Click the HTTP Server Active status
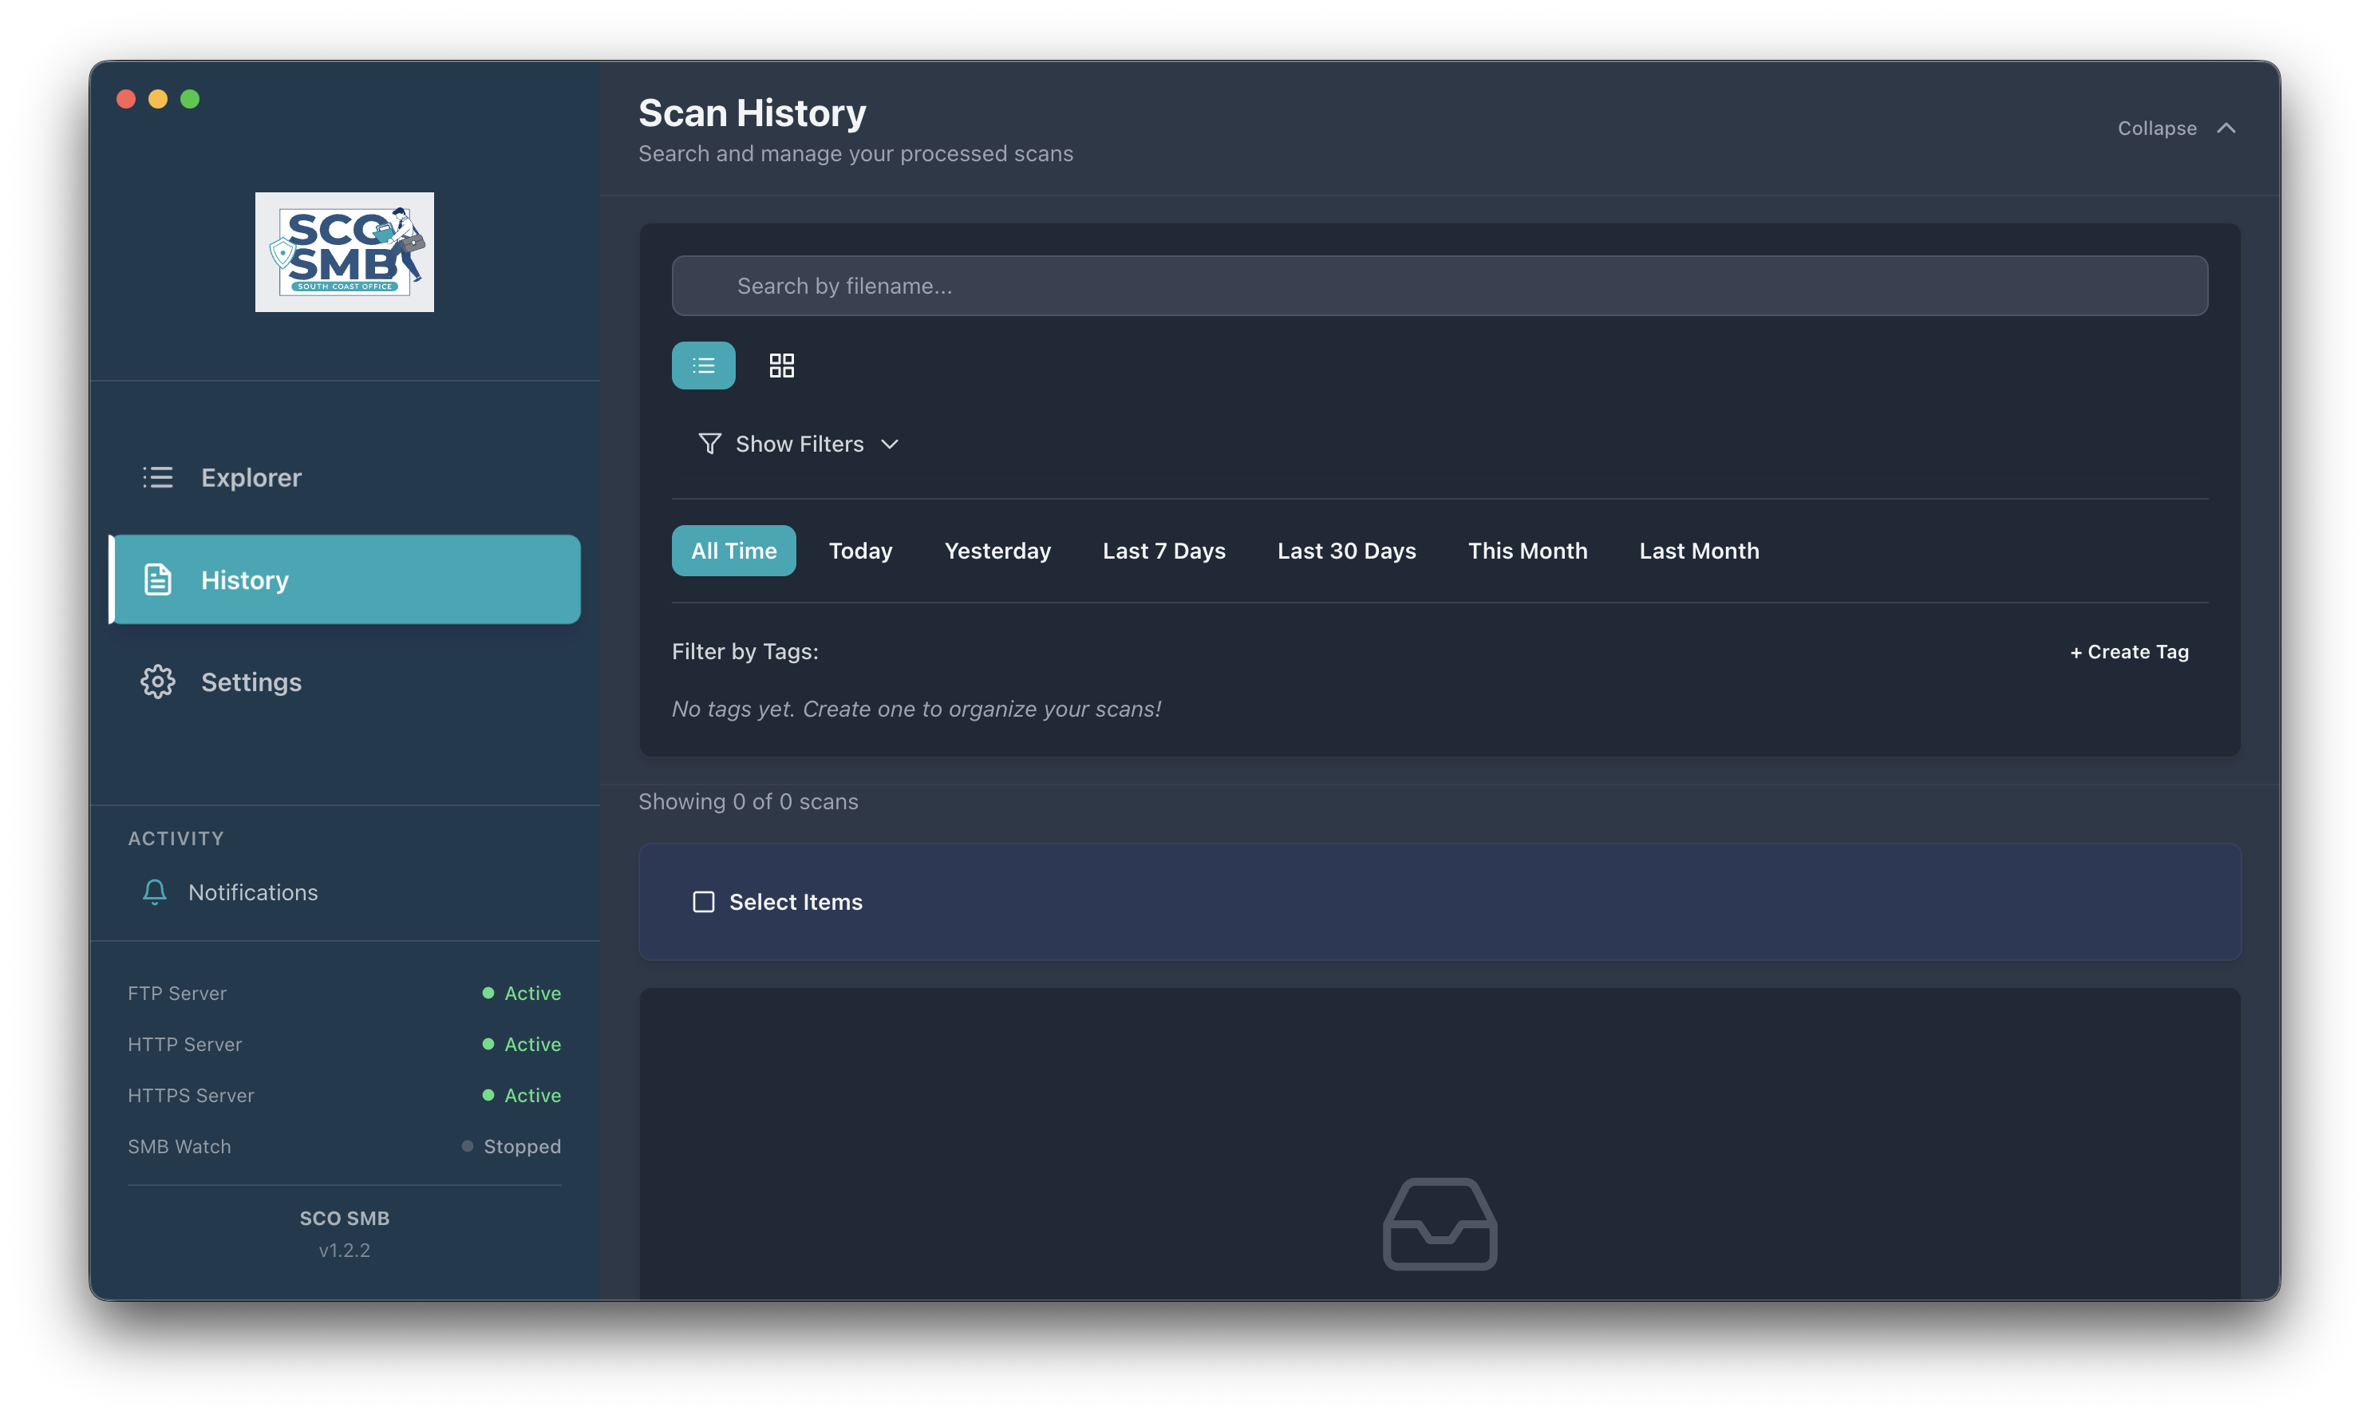 point(521,1044)
